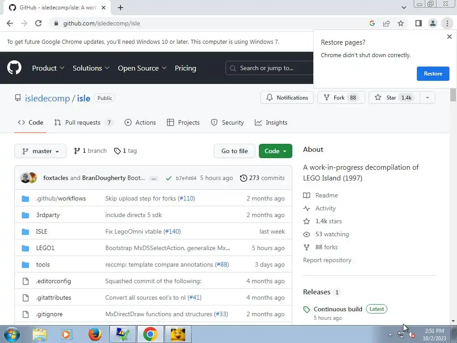Switch to the Insights tab

tap(271, 122)
